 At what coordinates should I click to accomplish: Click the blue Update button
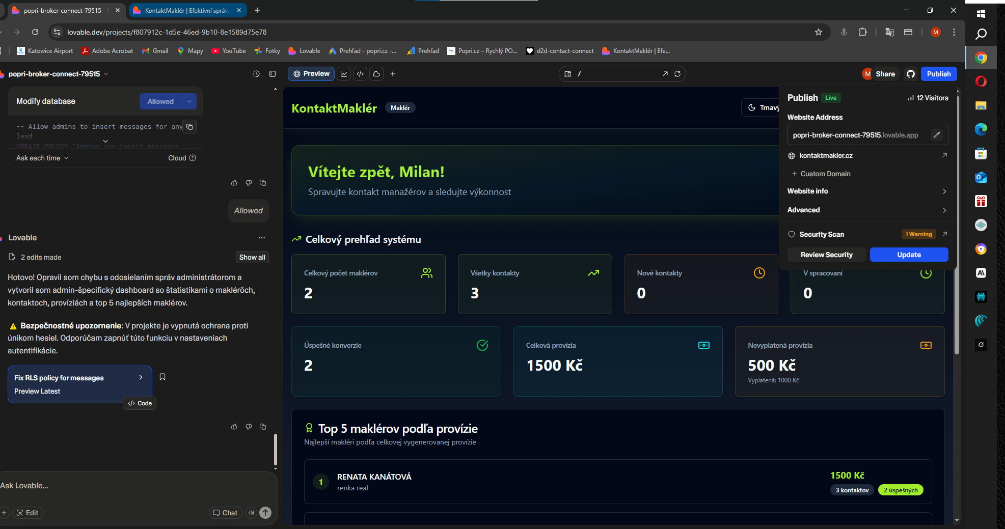(x=909, y=255)
